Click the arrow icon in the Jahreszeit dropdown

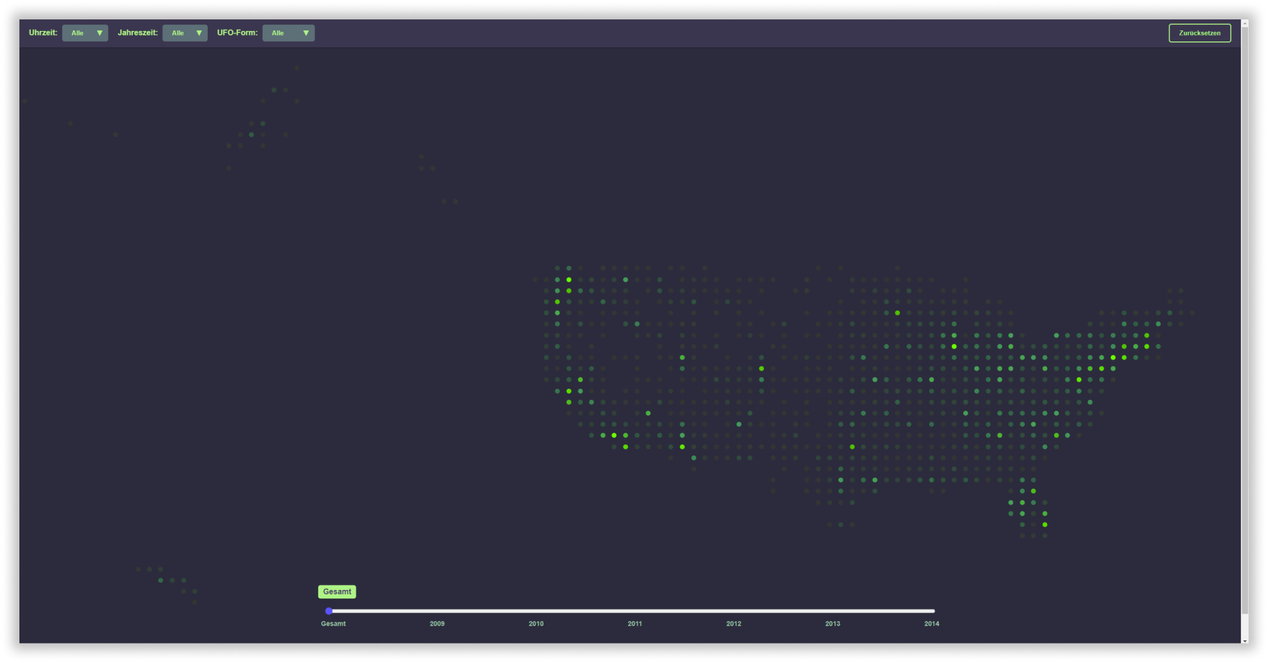pyautogui.click(x=199, y=33)
